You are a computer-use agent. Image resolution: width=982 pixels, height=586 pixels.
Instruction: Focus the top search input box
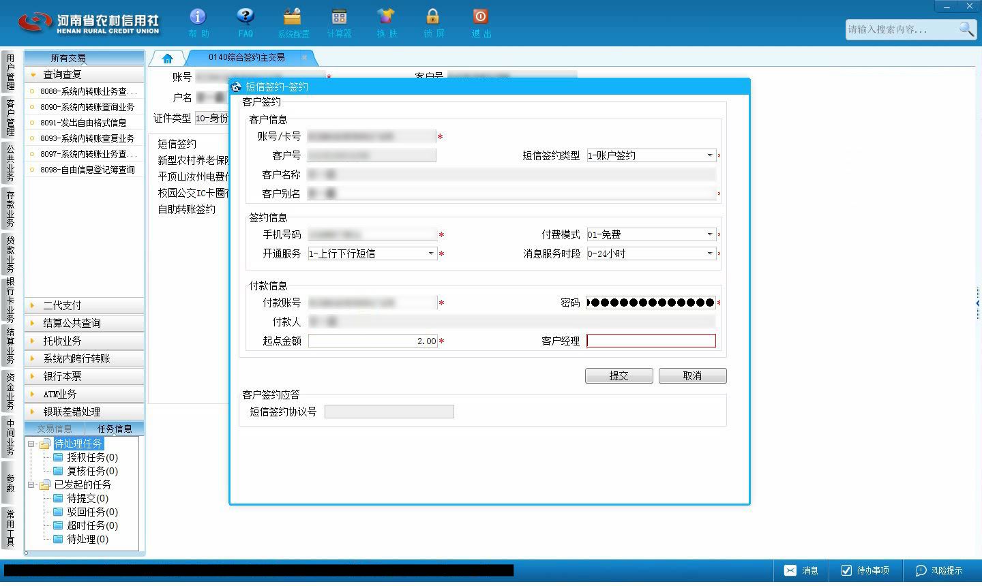(902, 29)
